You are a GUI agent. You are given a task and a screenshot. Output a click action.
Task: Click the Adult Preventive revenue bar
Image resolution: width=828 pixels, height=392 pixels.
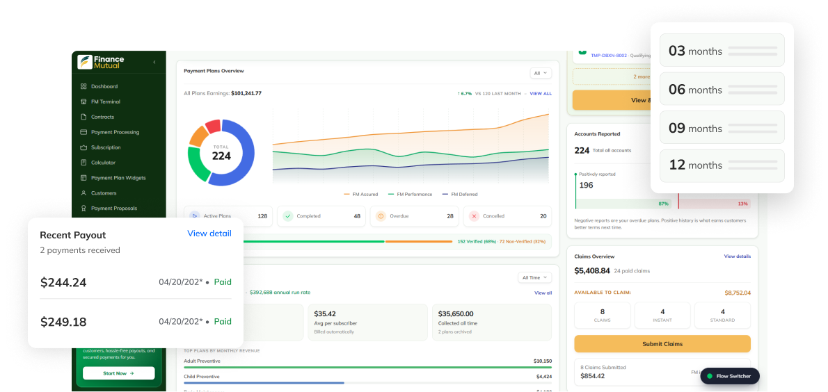click(x=367, y=367)
